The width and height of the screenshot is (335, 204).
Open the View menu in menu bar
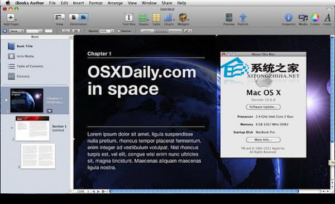pos(132,3)
